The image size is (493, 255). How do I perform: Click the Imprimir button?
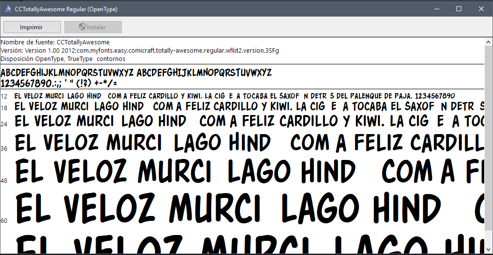(32, 27)
